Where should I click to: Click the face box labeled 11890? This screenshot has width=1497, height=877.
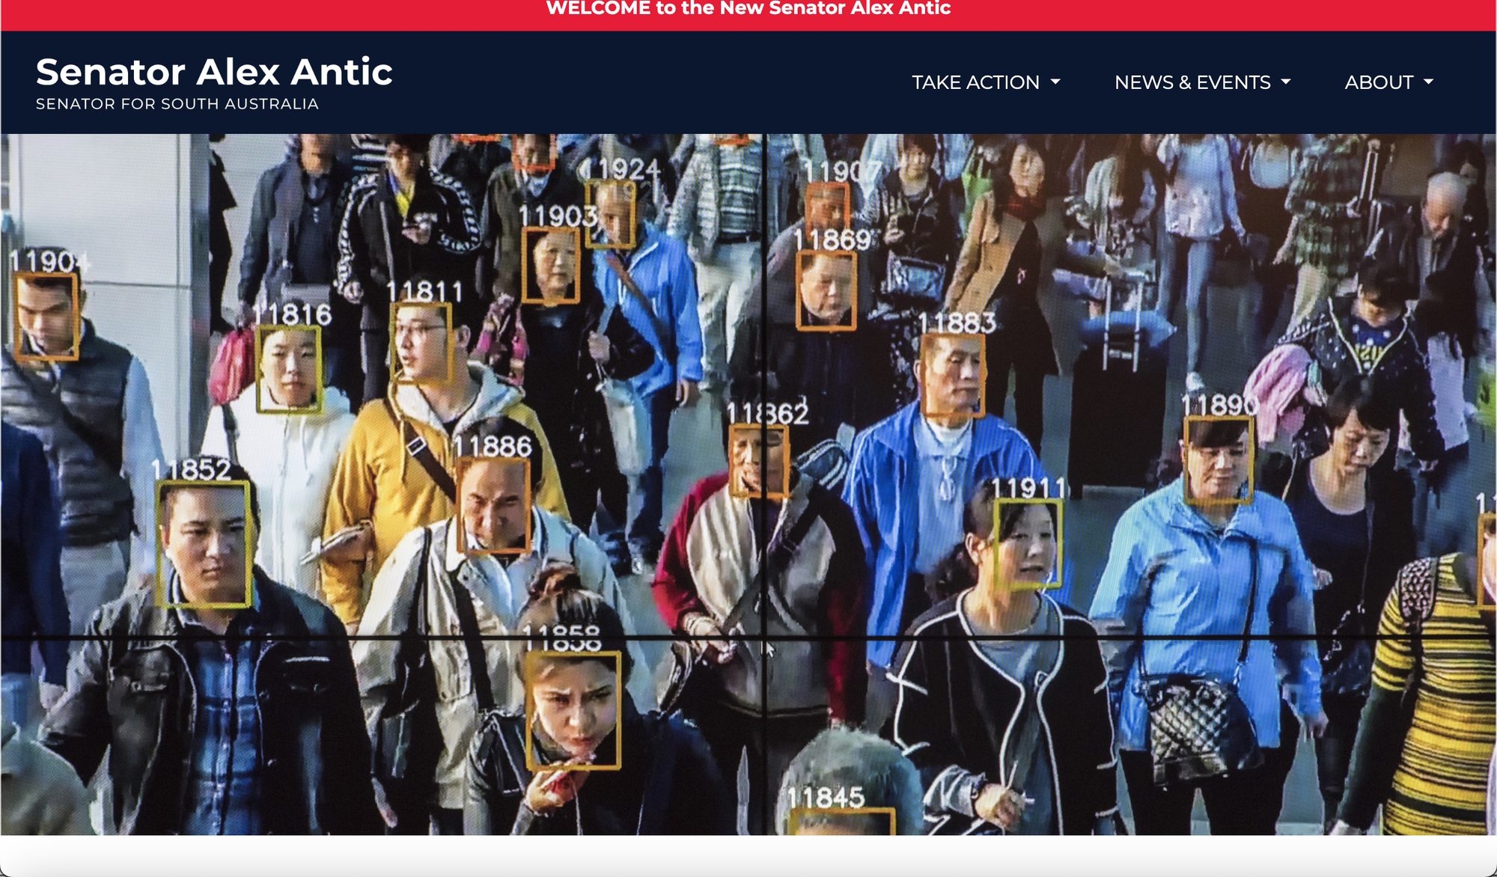[x=1219, y=459]
